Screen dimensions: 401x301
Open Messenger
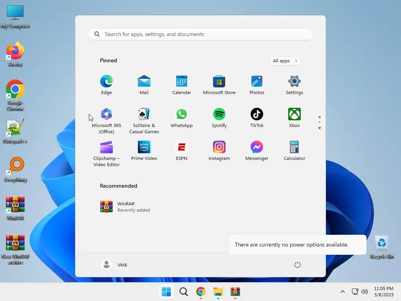(257, 151)
